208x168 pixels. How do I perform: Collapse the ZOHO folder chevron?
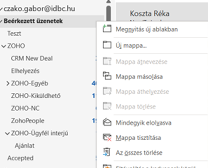click(4, 46)
